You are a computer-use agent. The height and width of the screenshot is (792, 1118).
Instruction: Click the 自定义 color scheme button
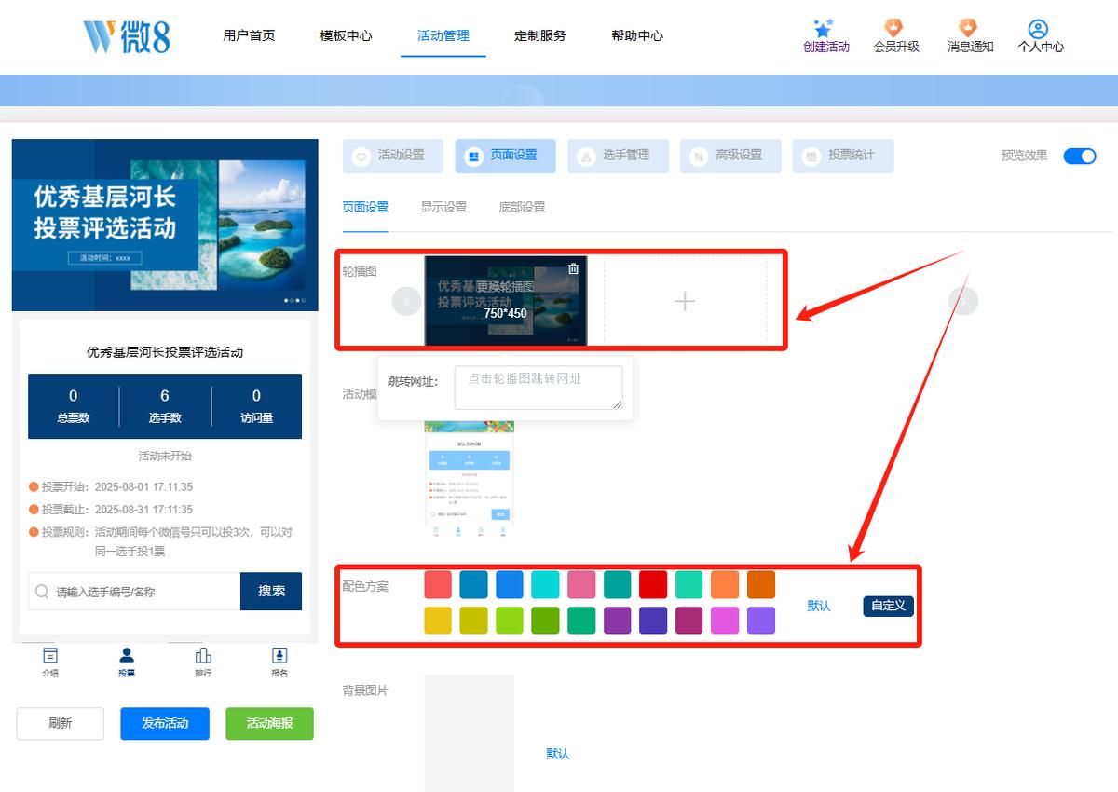(889, 606)
